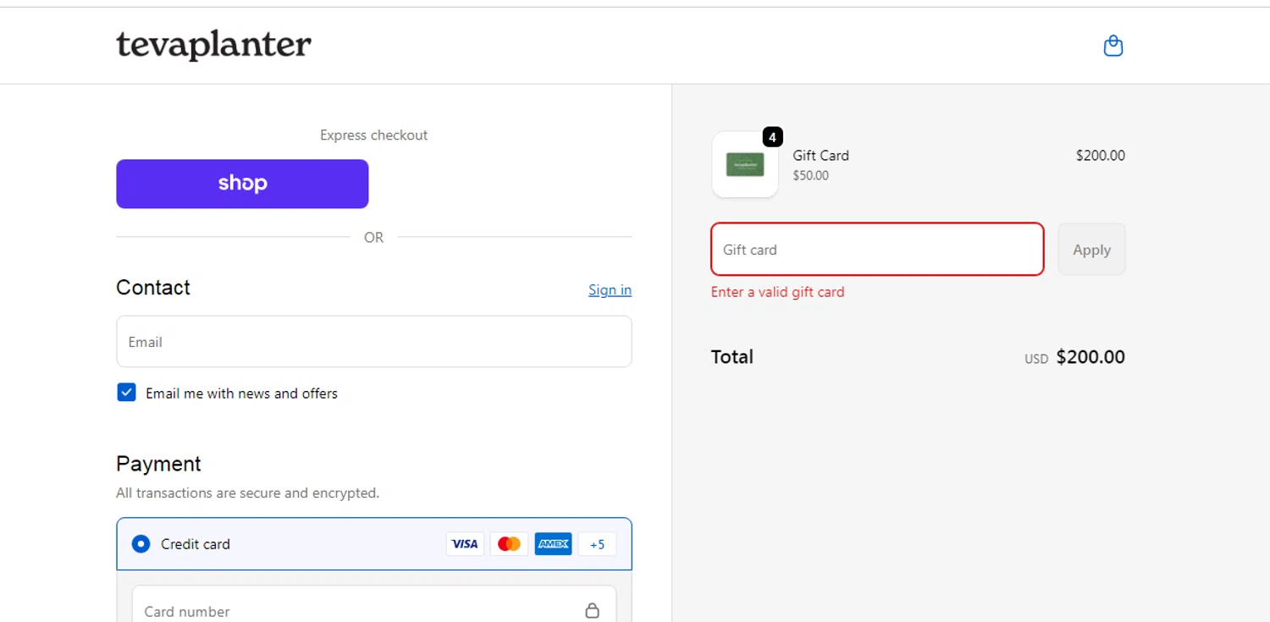Image resolution: width=1270 pixels, height=622 pixels.
Task: Click the tevaplanter logo
Action: pos(213,45)
